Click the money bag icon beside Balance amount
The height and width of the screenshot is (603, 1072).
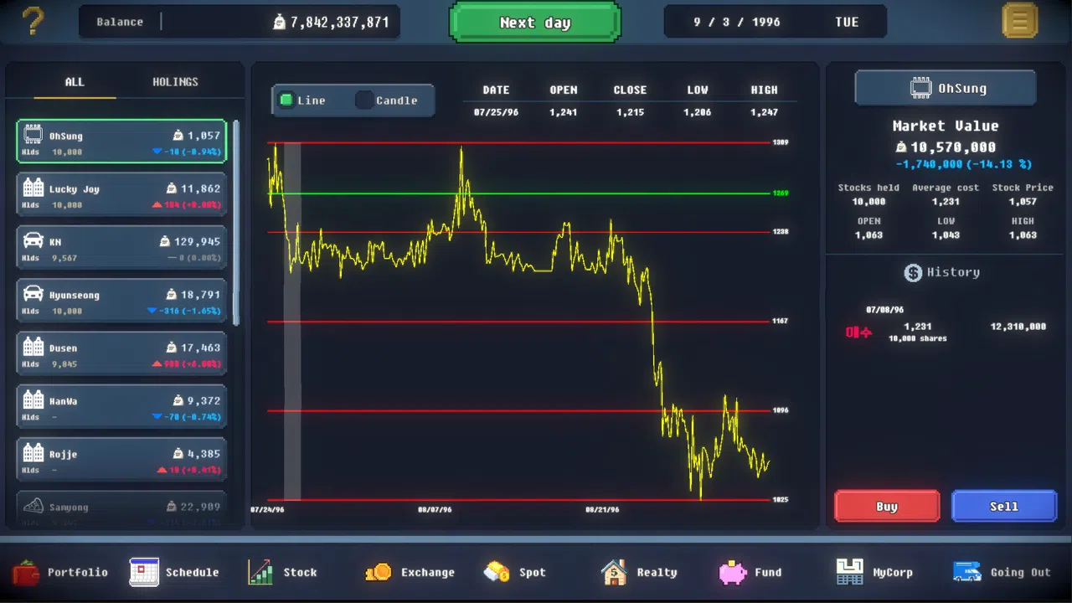[280, 22]
